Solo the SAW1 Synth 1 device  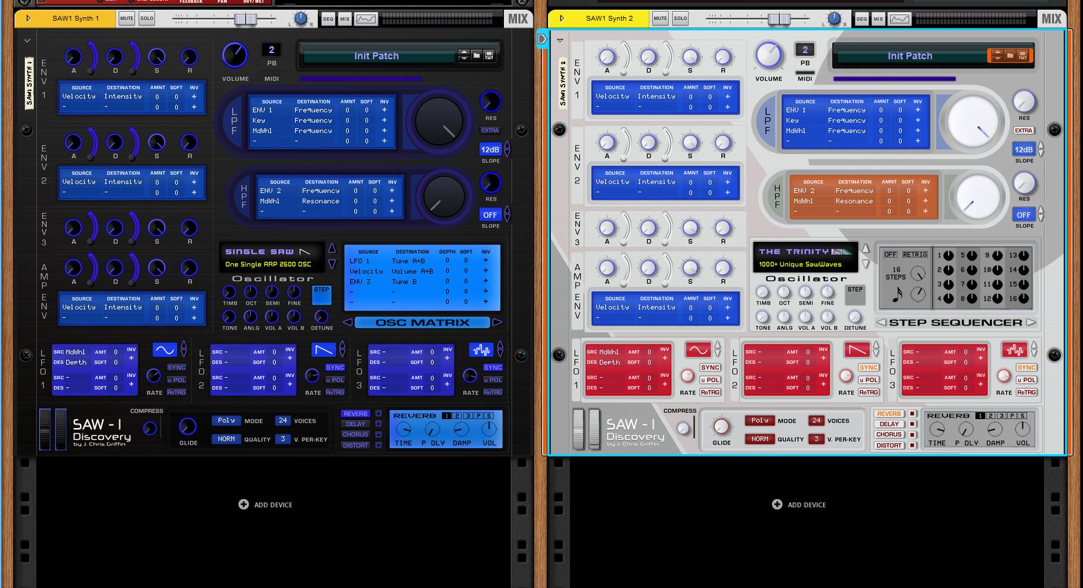point(147,19)
